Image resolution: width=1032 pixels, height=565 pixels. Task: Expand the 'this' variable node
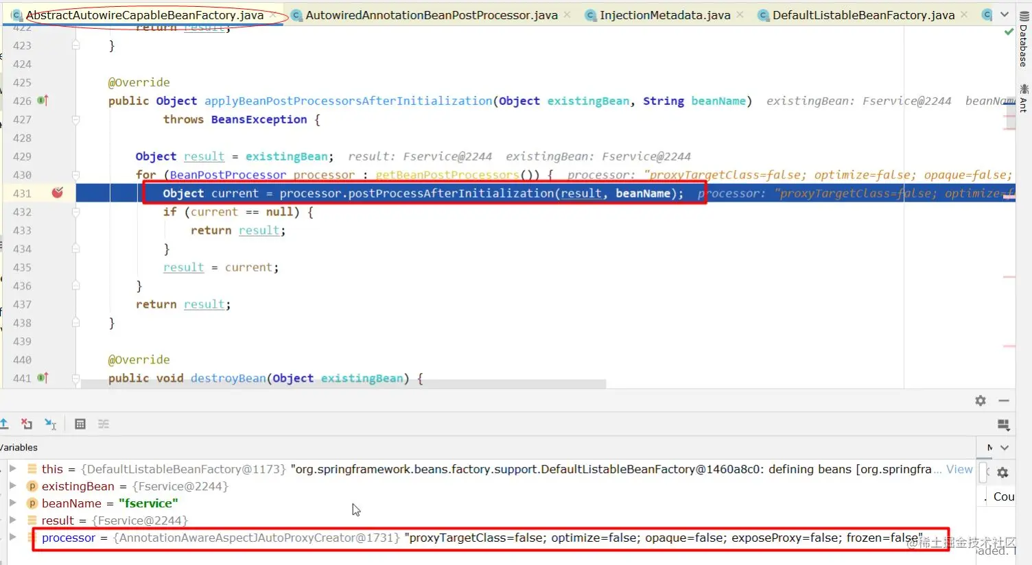(x=12, y=468)
